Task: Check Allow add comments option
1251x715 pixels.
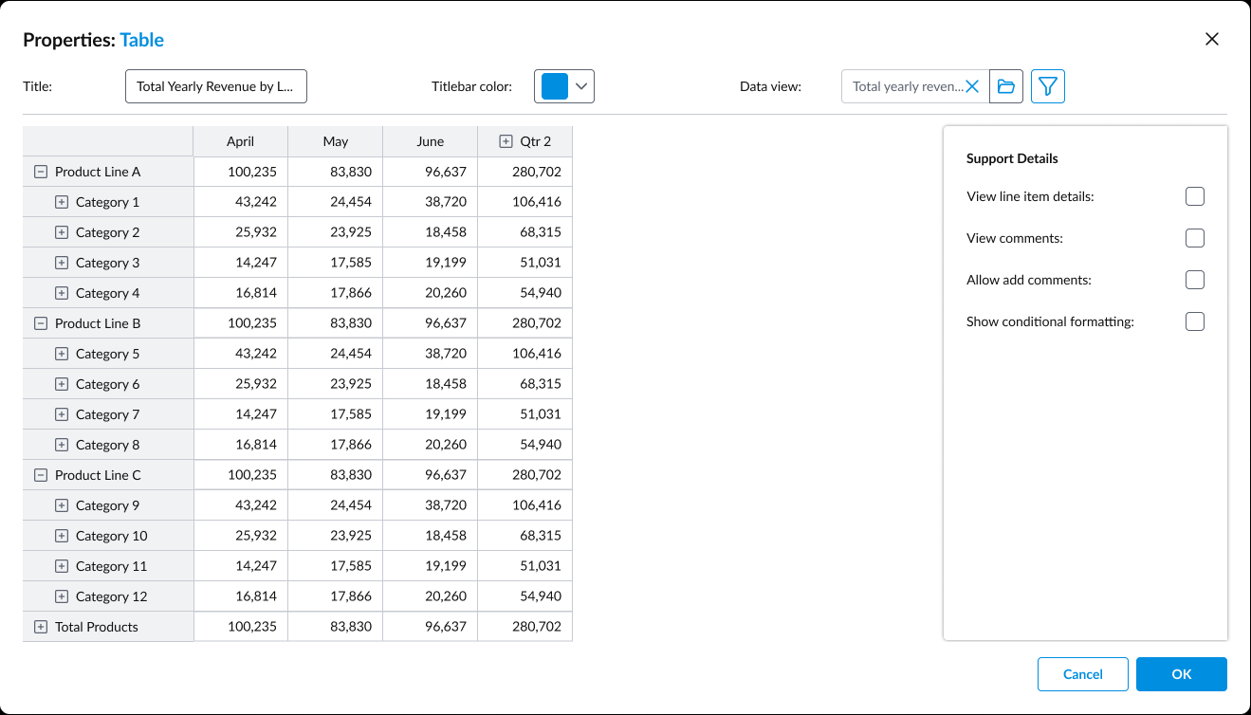Action: click(1194, 280)
